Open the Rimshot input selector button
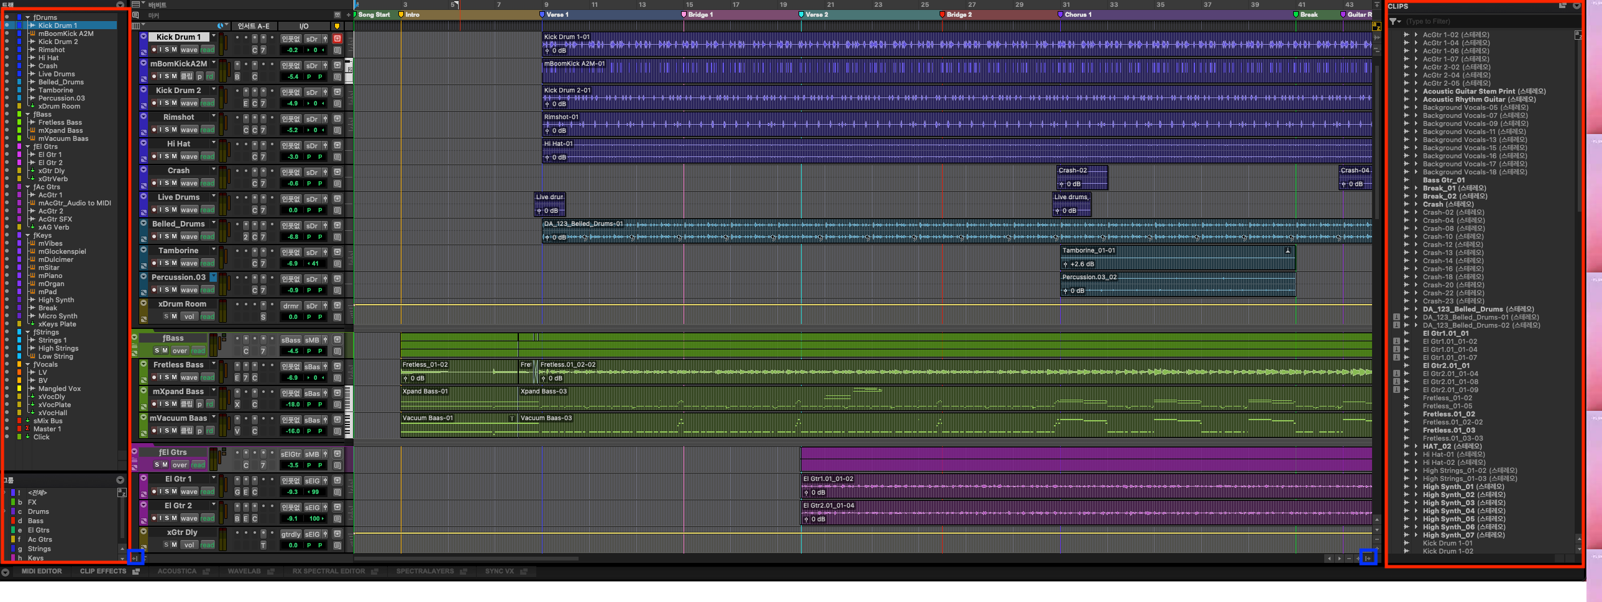 pyautogui.click(x=290, y=119)
